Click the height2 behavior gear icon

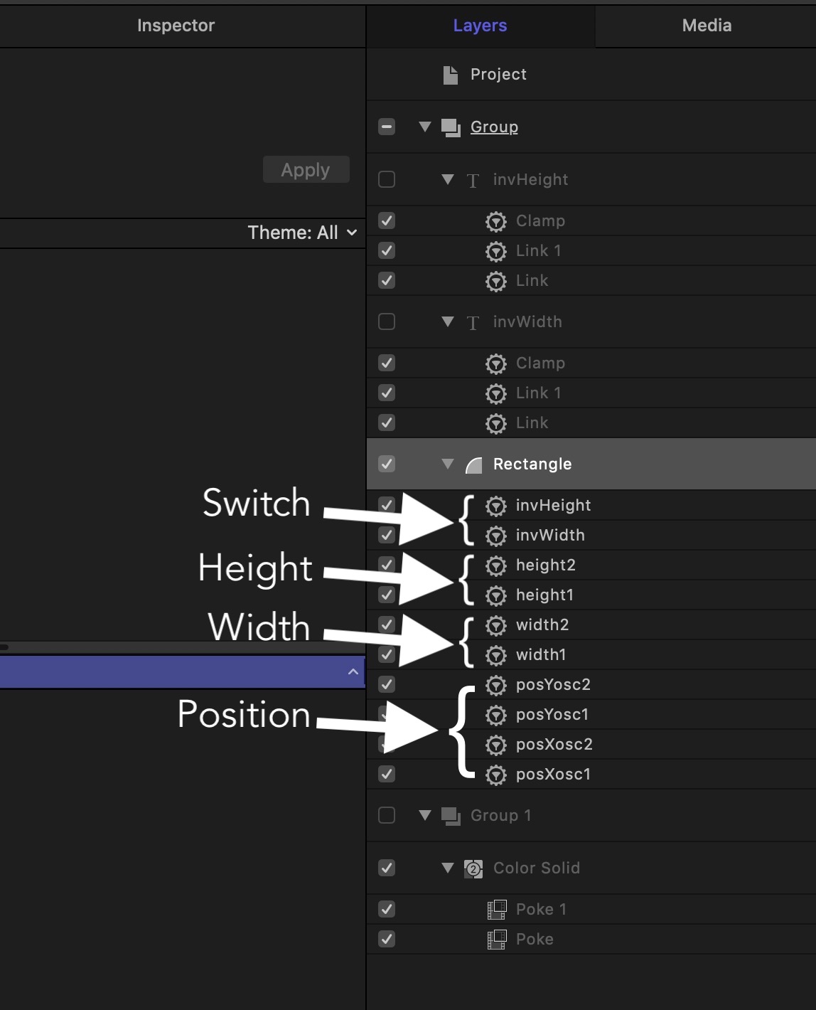click(x=495, y=565)
